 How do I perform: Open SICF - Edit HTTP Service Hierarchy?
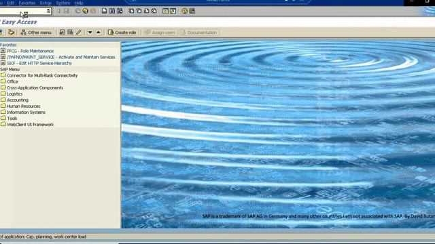pyautogui.click(x=39, y=63)
